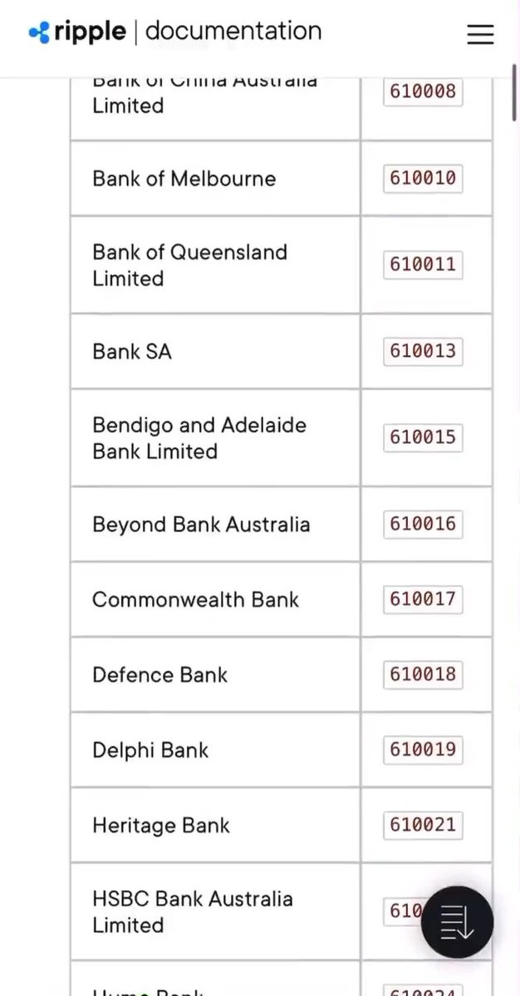
Task: Click the Commonwealth Bank row name
Action: [x=195, y=599]
